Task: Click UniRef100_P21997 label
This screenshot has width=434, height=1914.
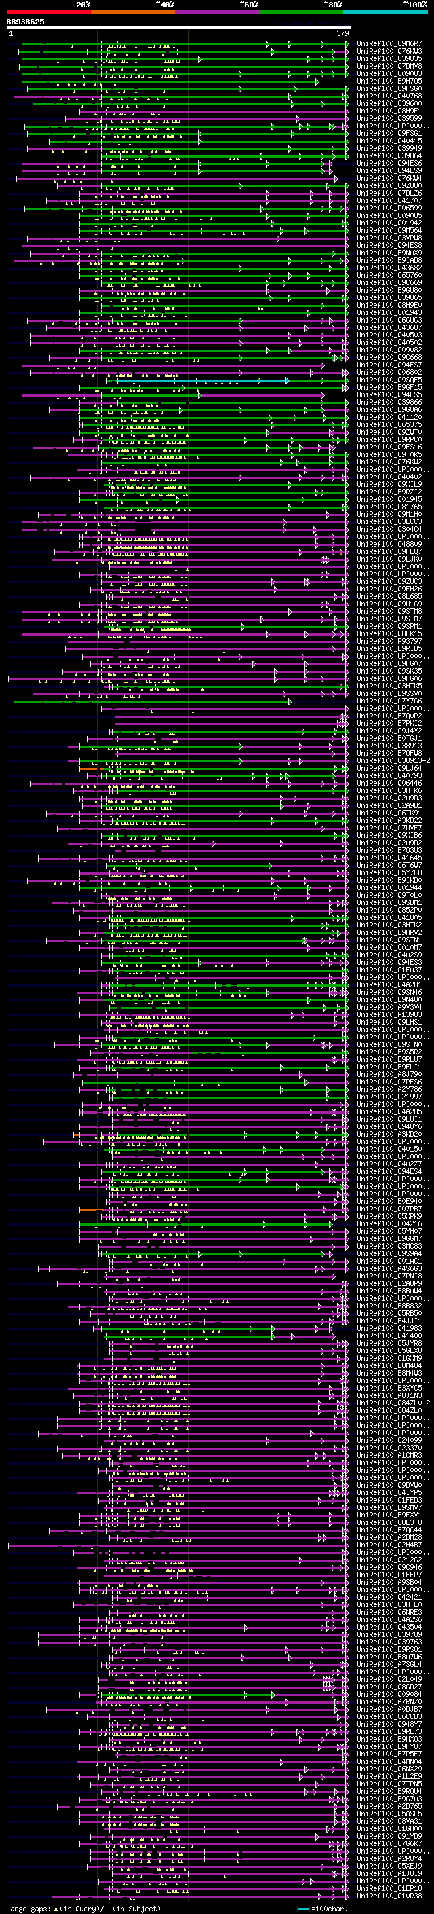Action: click(x=389, y=1096)
